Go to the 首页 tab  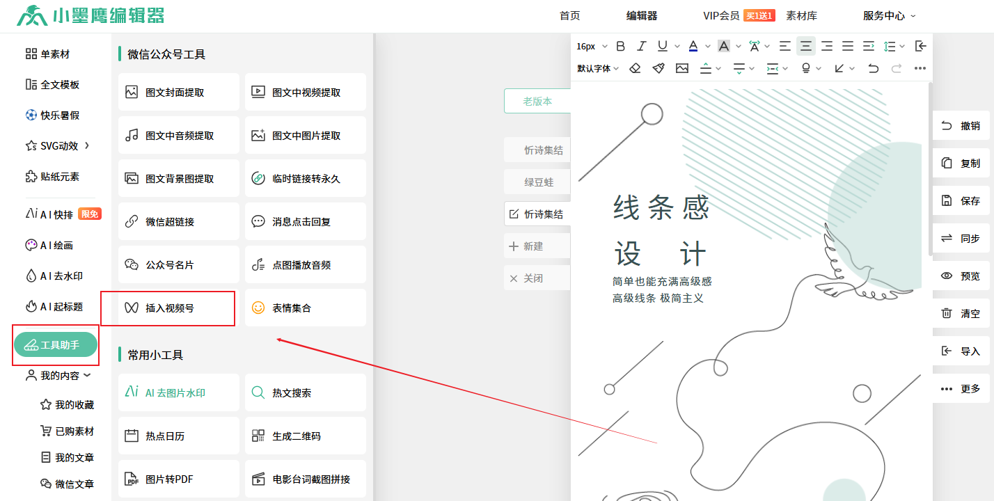tap(569, 15)
